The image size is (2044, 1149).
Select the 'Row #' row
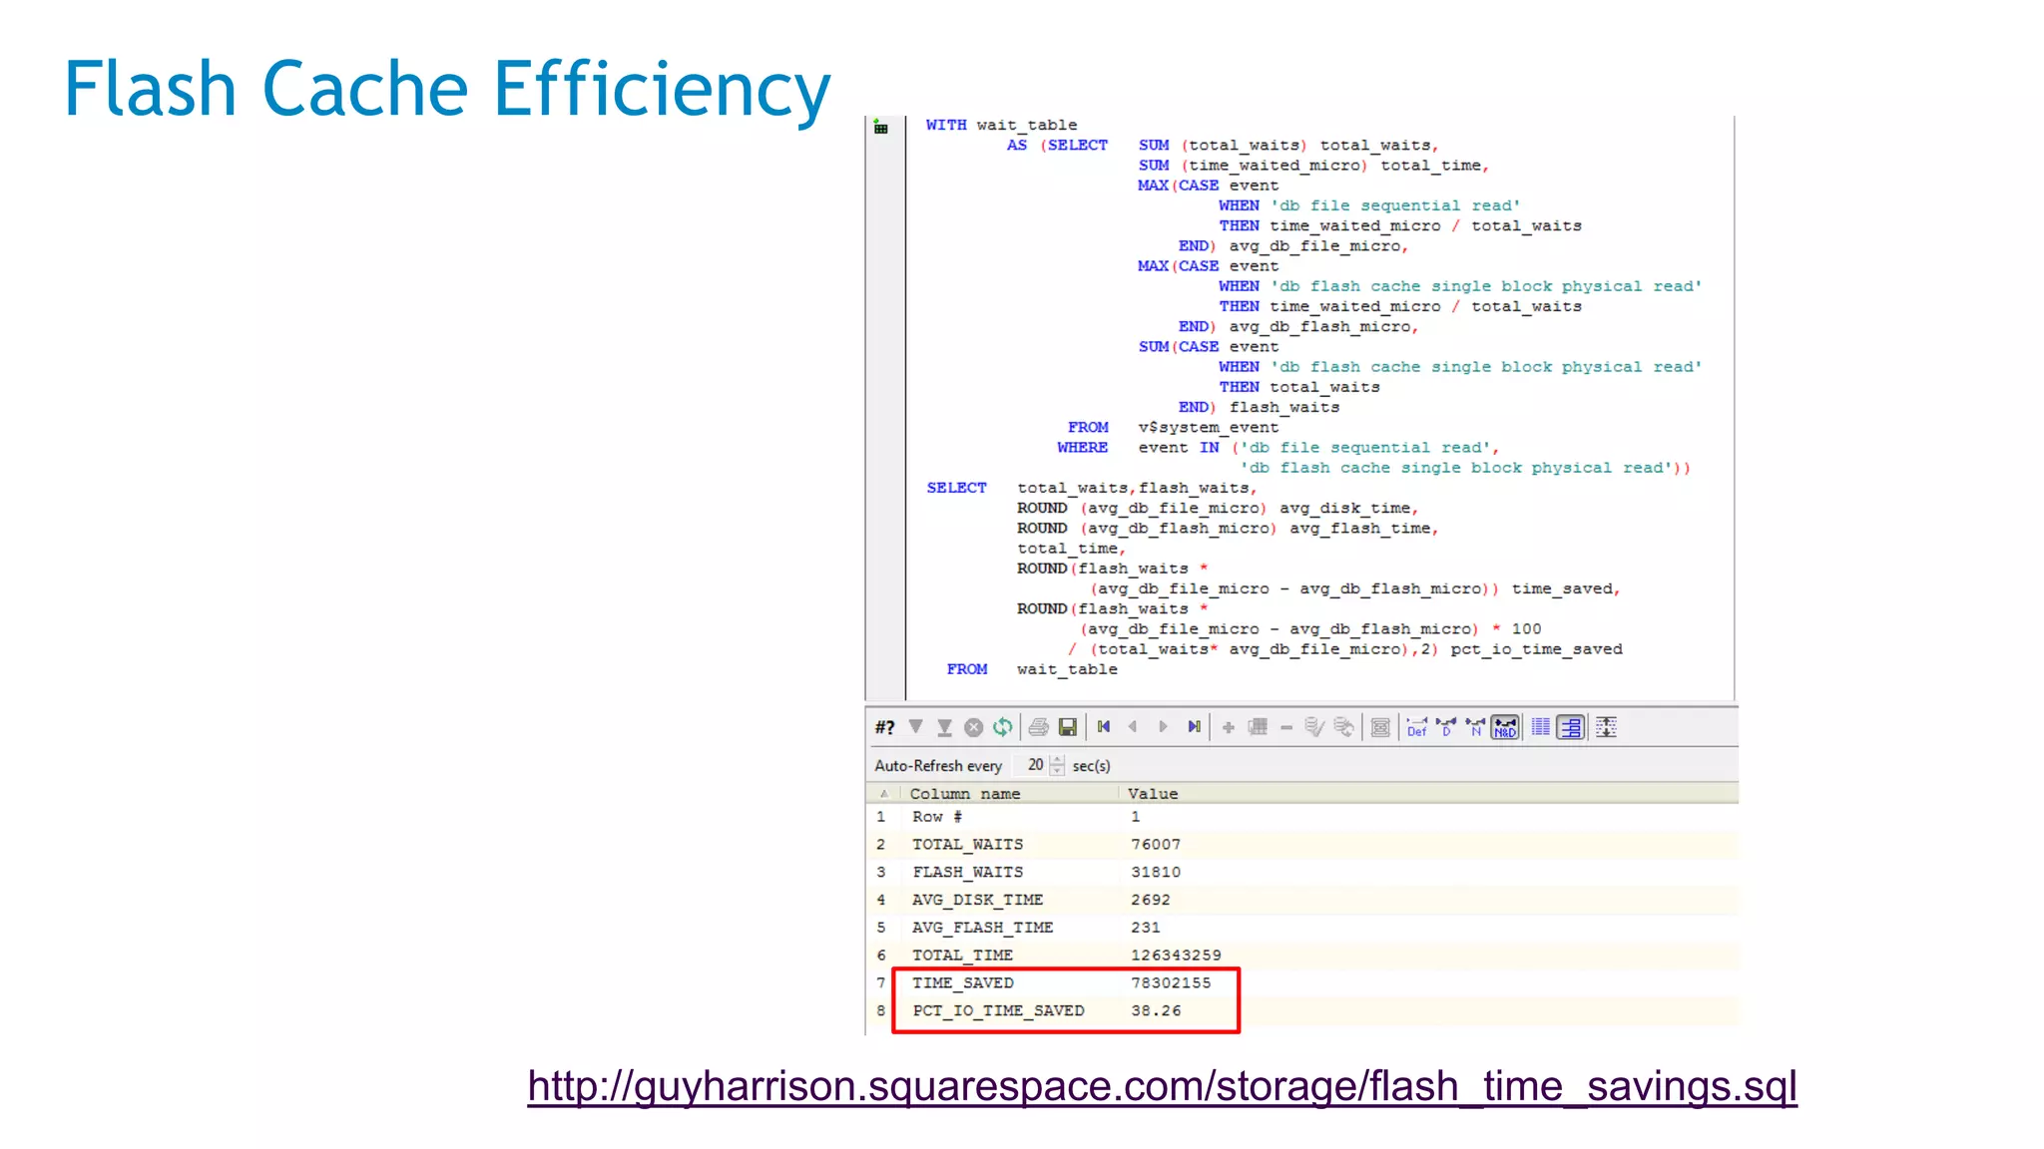tap(1301, 817)
